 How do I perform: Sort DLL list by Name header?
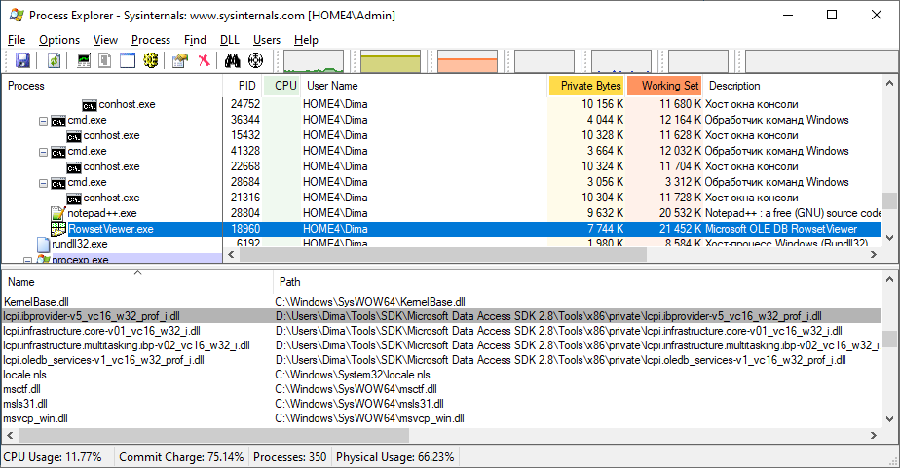point(137,282)
